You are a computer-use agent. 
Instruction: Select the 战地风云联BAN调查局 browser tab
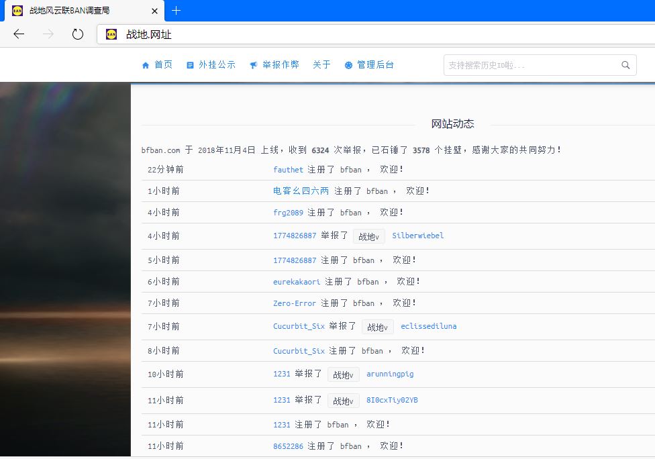pyautogui.click(x=85, y=11)
